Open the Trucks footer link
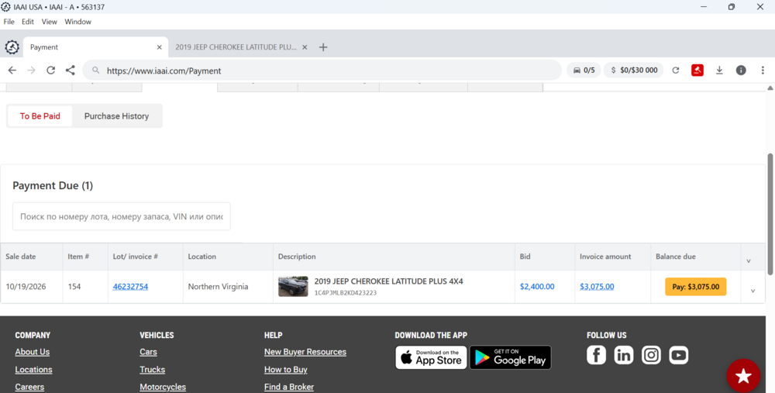 pos(152,370)
